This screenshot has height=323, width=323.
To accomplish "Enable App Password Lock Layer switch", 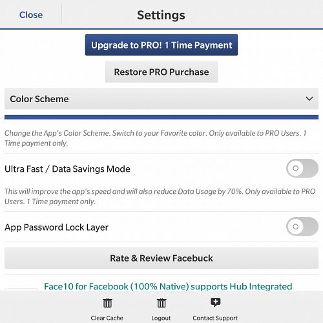I will pos(302,227).
